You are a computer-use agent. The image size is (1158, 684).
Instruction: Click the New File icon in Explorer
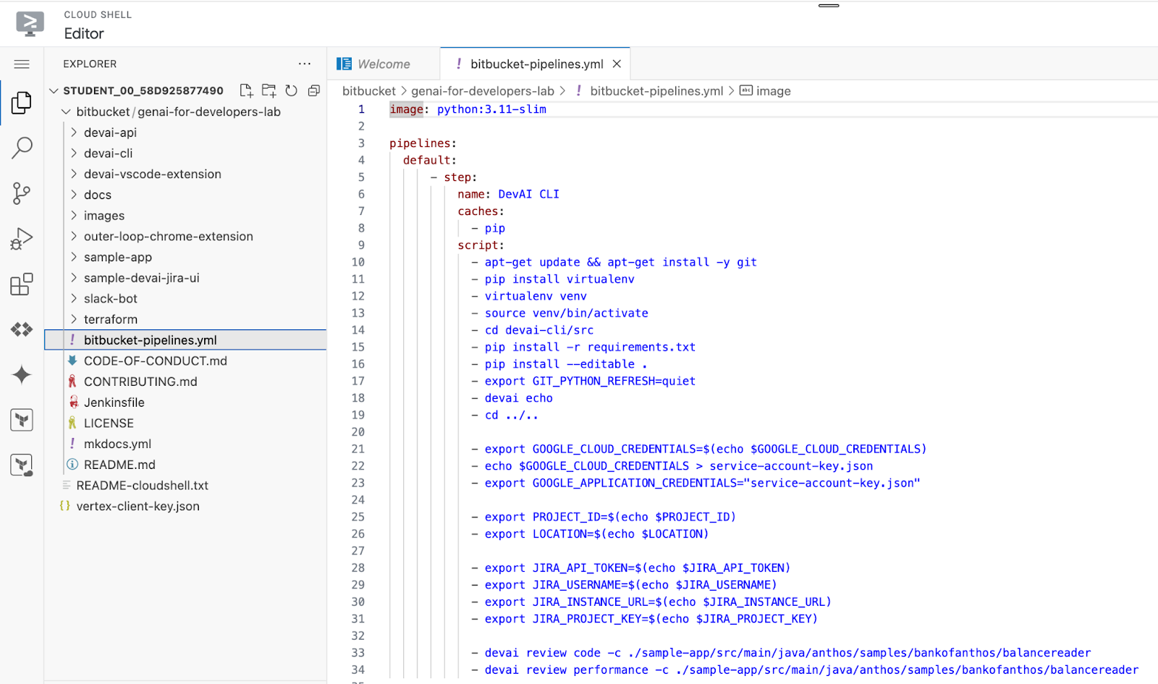click(246, 90)
